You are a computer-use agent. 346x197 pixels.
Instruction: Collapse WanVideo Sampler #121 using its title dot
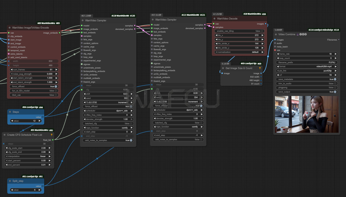click(153, 19)
